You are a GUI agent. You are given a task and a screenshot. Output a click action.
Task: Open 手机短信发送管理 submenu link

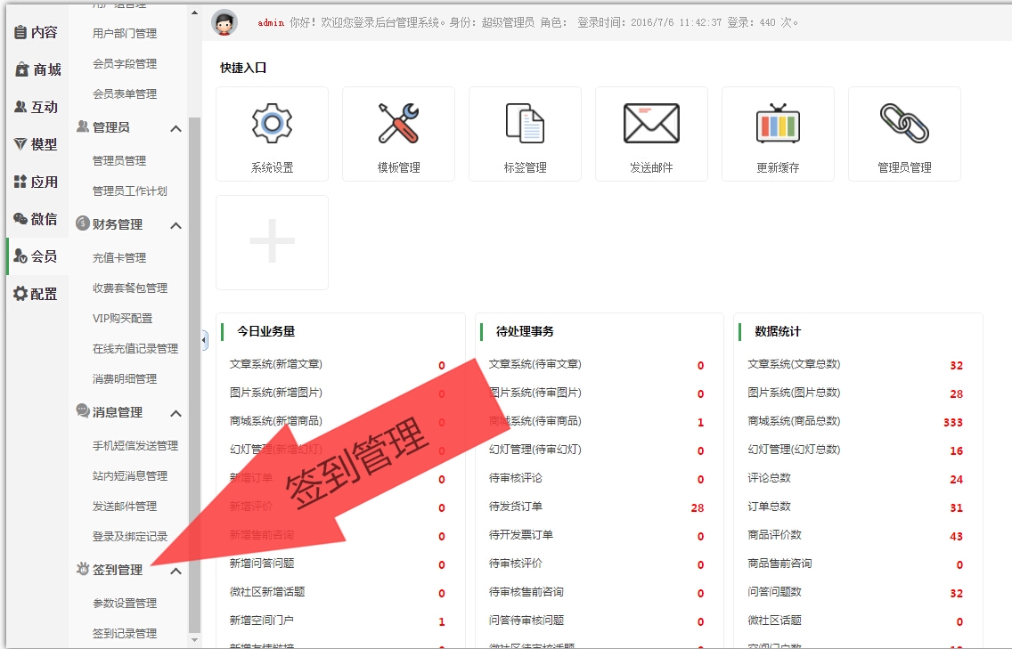(x=135, y=446)
